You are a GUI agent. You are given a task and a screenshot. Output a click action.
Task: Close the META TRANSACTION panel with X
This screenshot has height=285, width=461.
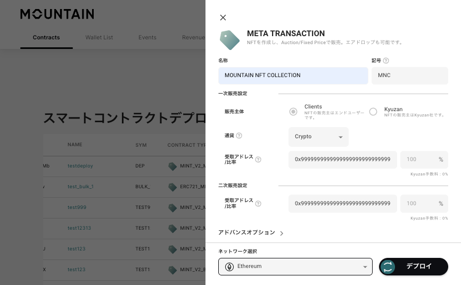223,18
